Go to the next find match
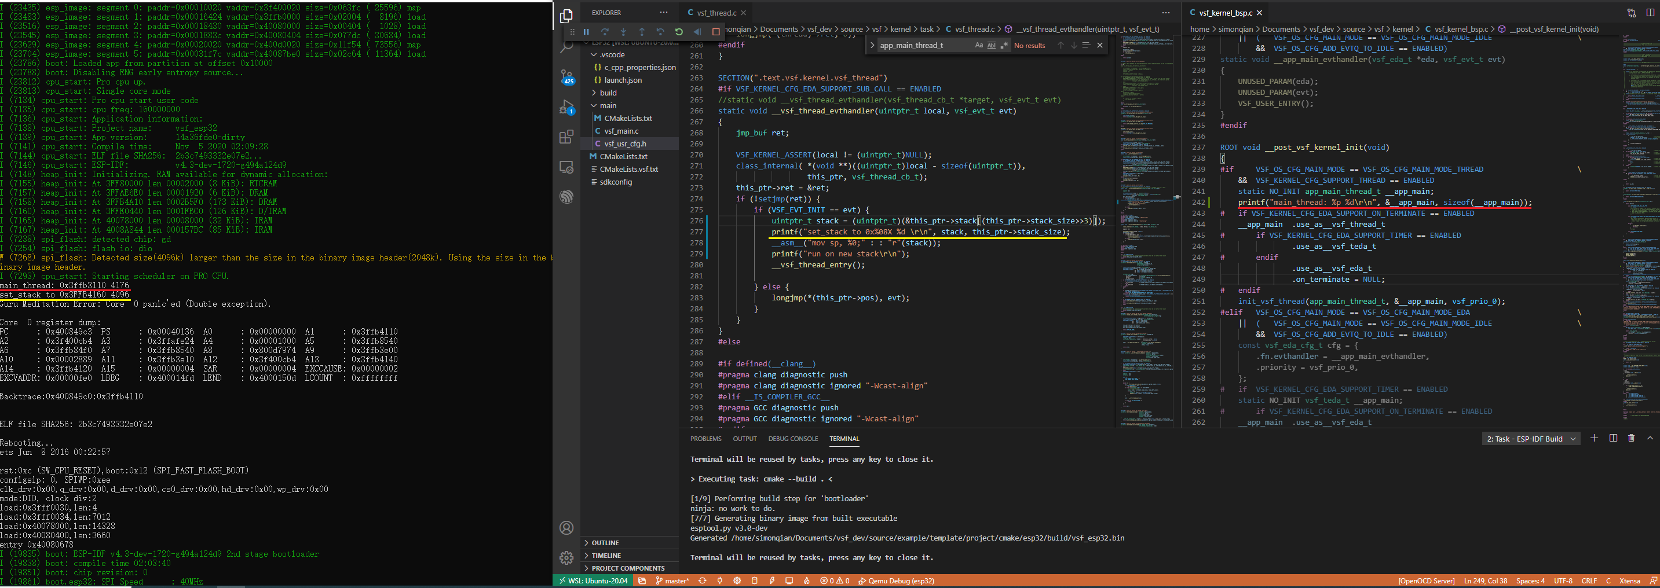1660x588 pixels. tap(1074, 45)
